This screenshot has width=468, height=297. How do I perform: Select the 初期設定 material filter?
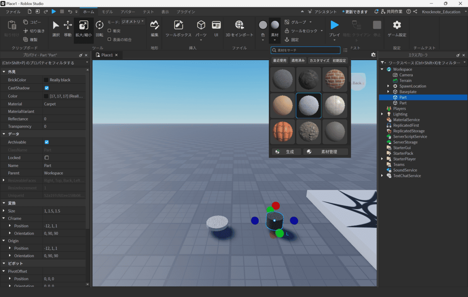tap(339, 60)
